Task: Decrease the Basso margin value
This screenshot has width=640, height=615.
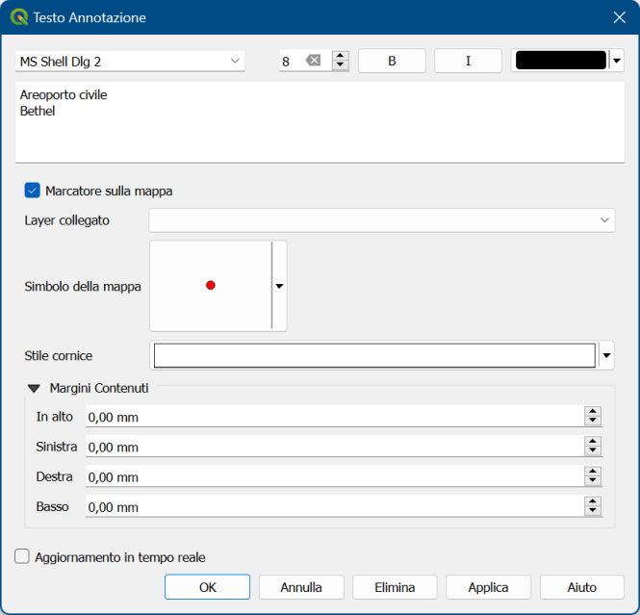Action: coord(593,511)
